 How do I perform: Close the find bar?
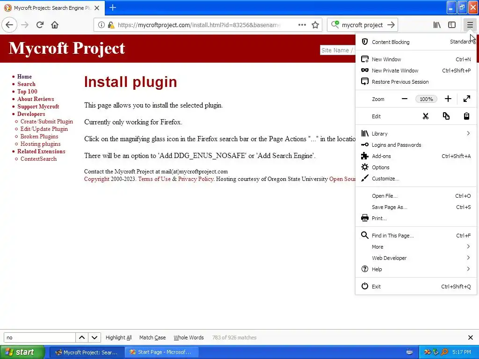point(471,337)
